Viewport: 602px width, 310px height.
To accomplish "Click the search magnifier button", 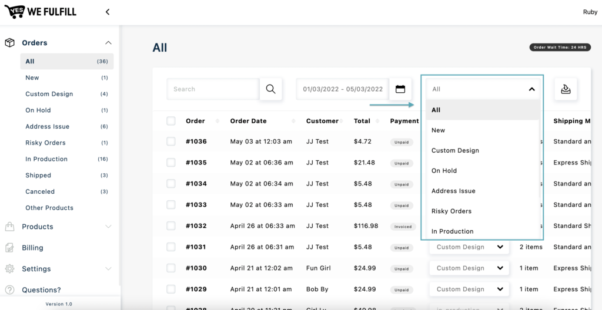I will tap(270, 89).
